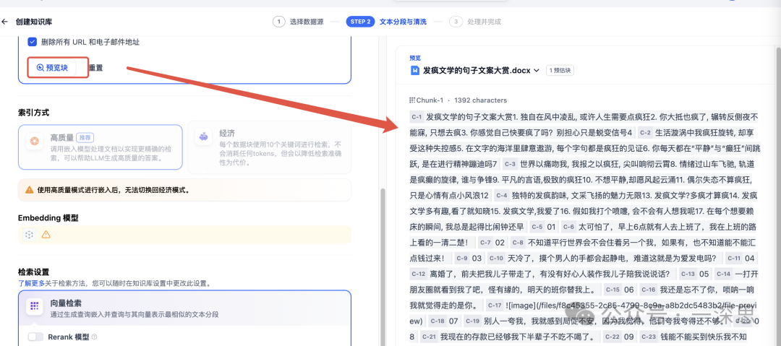Click the 创建知识库 page title
Viewport: 781px width, 346px height.
[x=34, y=22]
